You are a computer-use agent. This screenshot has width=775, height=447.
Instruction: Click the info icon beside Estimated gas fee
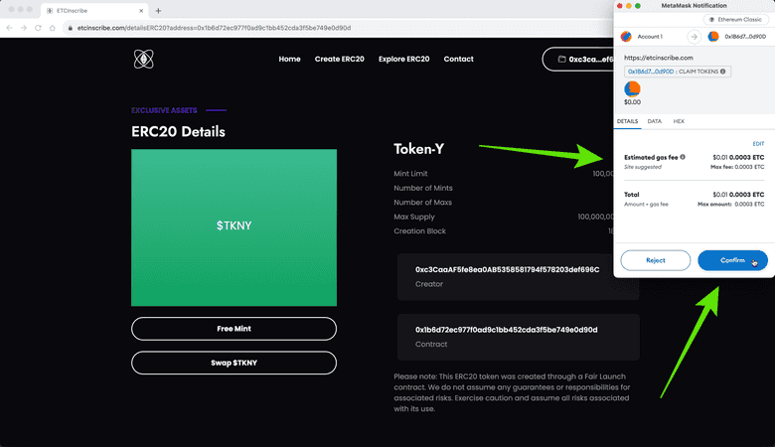click(683, 157)
